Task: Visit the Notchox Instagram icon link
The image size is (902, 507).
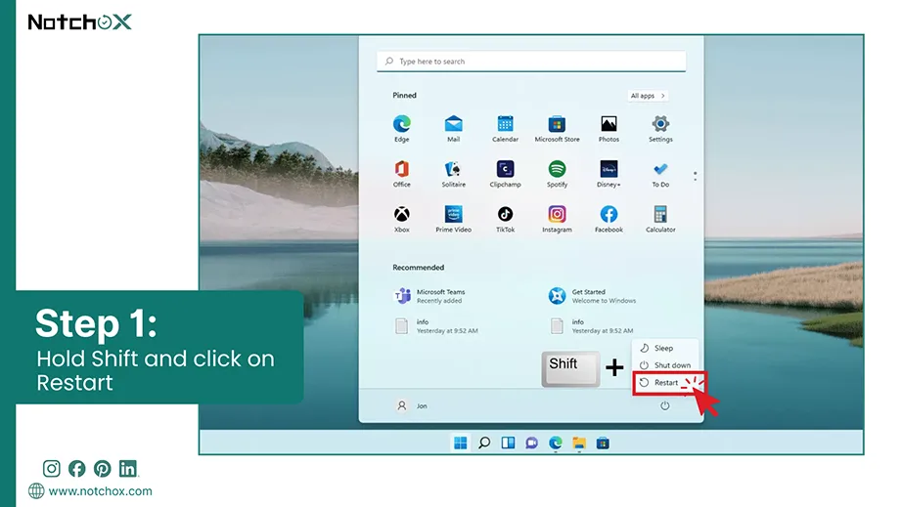Action: [x=51, y=469]
